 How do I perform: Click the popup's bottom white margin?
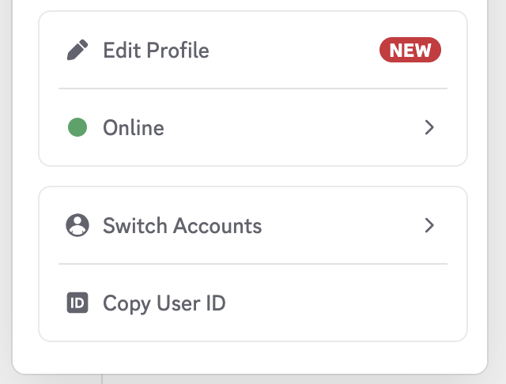pyautogui.click(x=253, y=358)
